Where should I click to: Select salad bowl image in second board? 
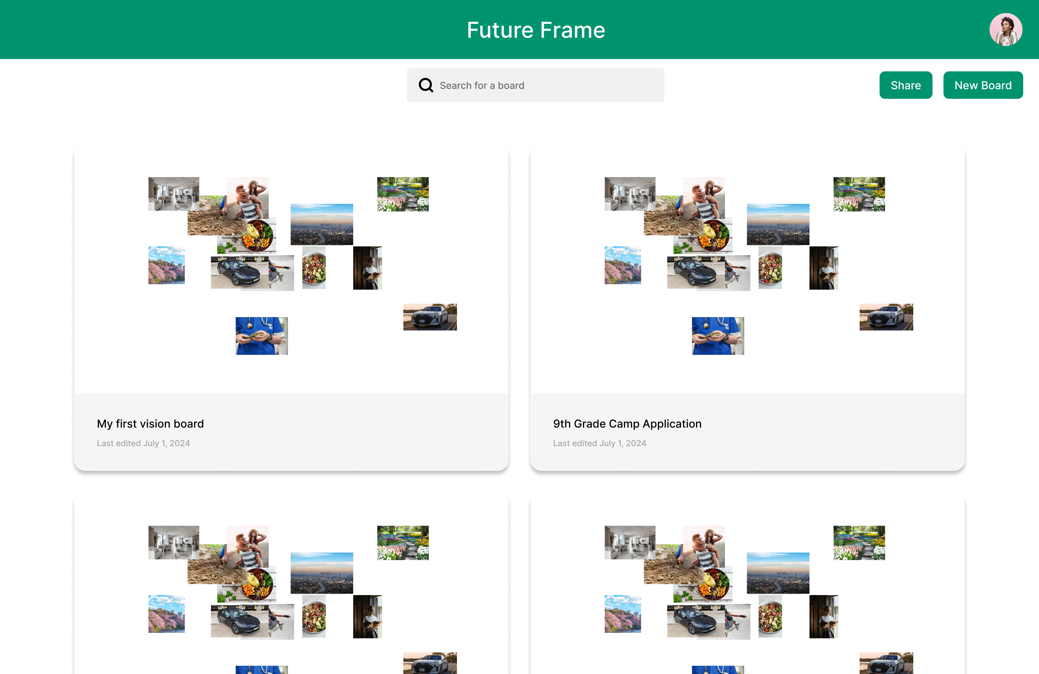(x=770, y=268)
